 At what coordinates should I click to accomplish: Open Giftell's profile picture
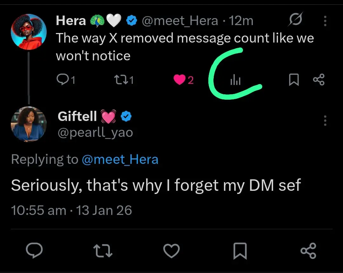[x=29, y=124]
